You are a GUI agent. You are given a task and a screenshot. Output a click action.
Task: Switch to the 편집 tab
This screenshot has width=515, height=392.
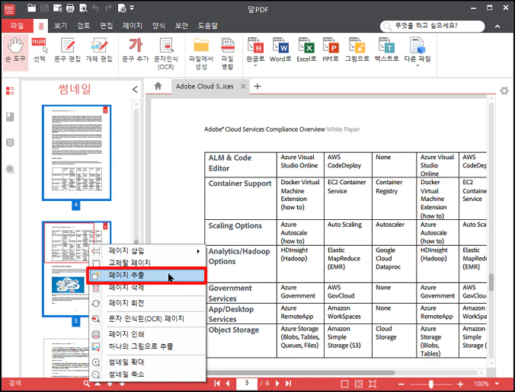pyautogui.click(x=106, y=26)
